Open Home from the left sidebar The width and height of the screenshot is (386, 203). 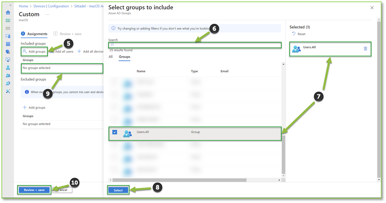[x=8, y=13]
